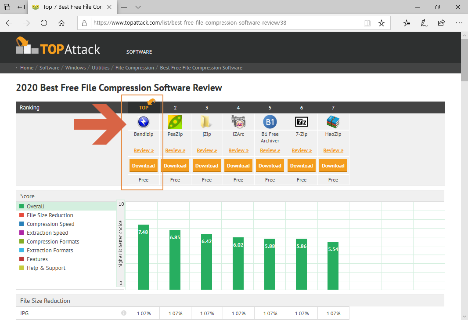Open the favorites hub icon
The image size is (468, 320).
[x=407, y=23]
